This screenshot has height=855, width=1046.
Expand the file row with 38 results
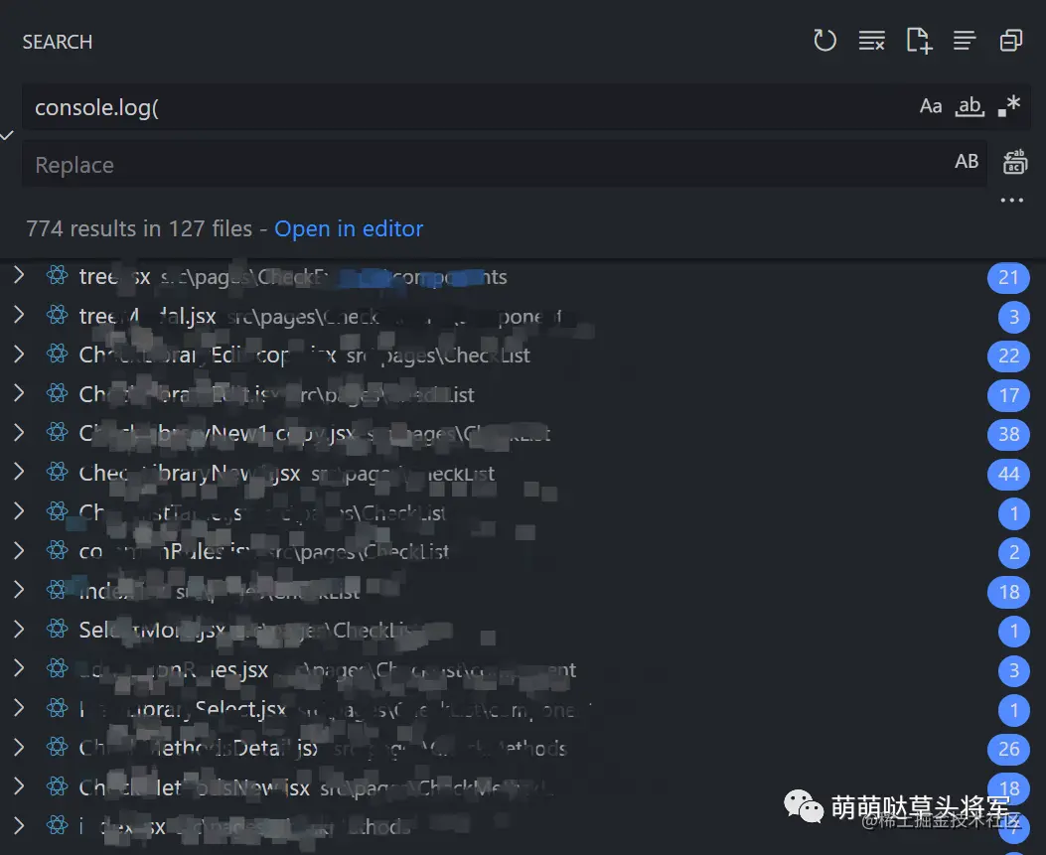[19, 433]
